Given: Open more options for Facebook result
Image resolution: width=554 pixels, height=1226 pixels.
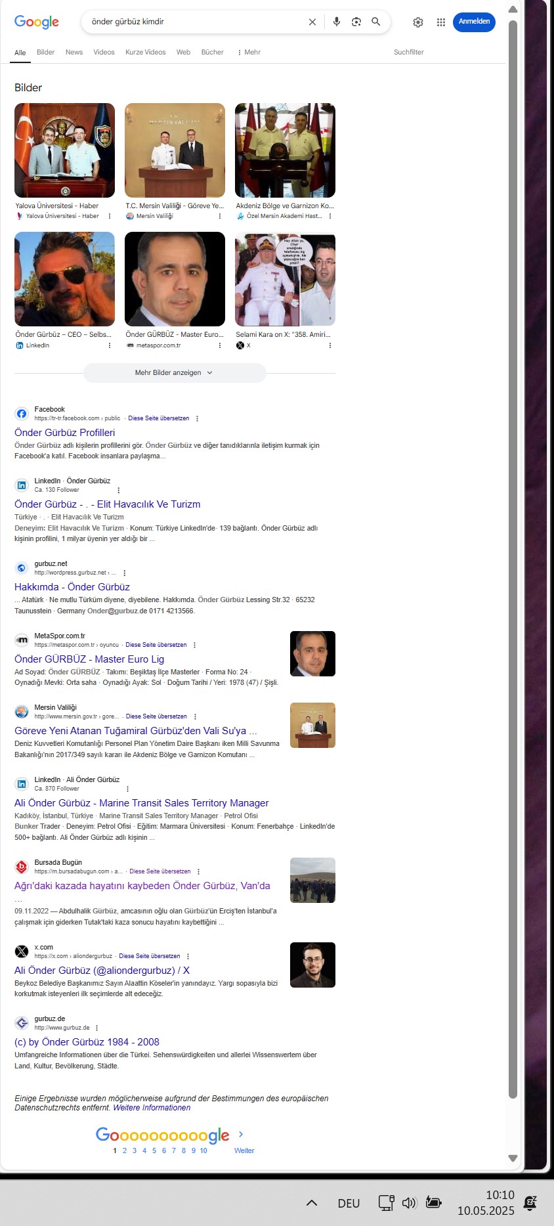Looking at the screenshot, I should [x=197, y=418].
